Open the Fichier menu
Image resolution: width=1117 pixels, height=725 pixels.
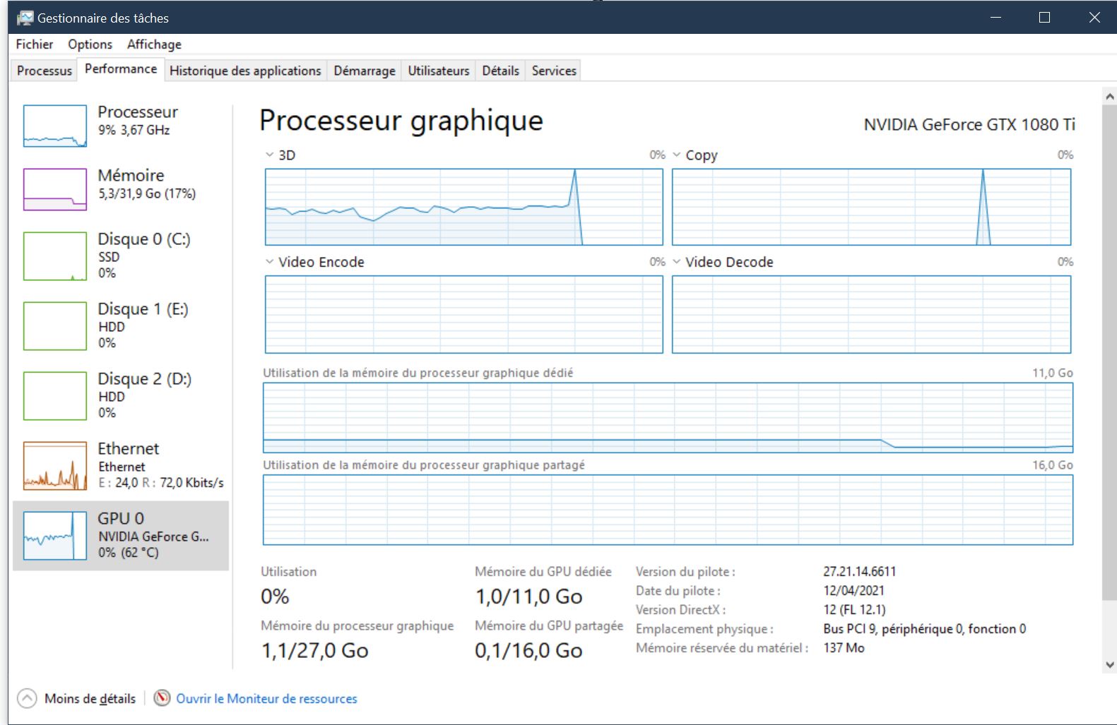point(34,44)
